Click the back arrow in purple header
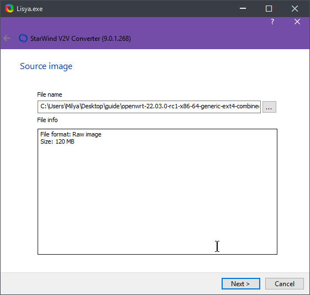Viewport: 310px width, 295px height. (x=7, y=38)
